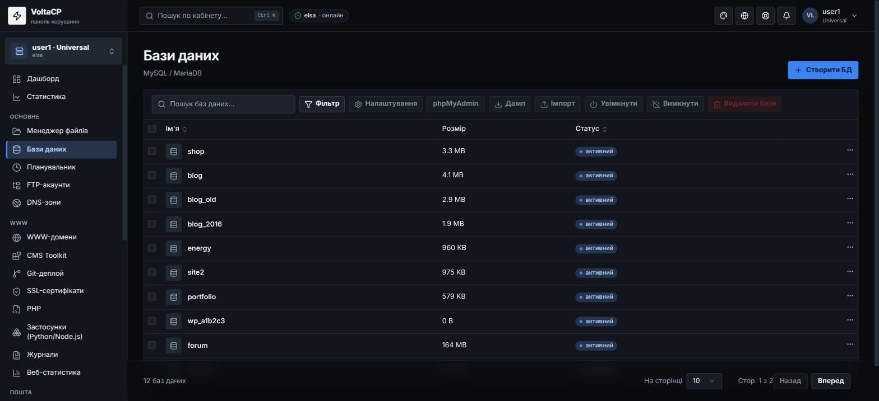
Task: Click the site2 database icon
Action: click(174, 272)
